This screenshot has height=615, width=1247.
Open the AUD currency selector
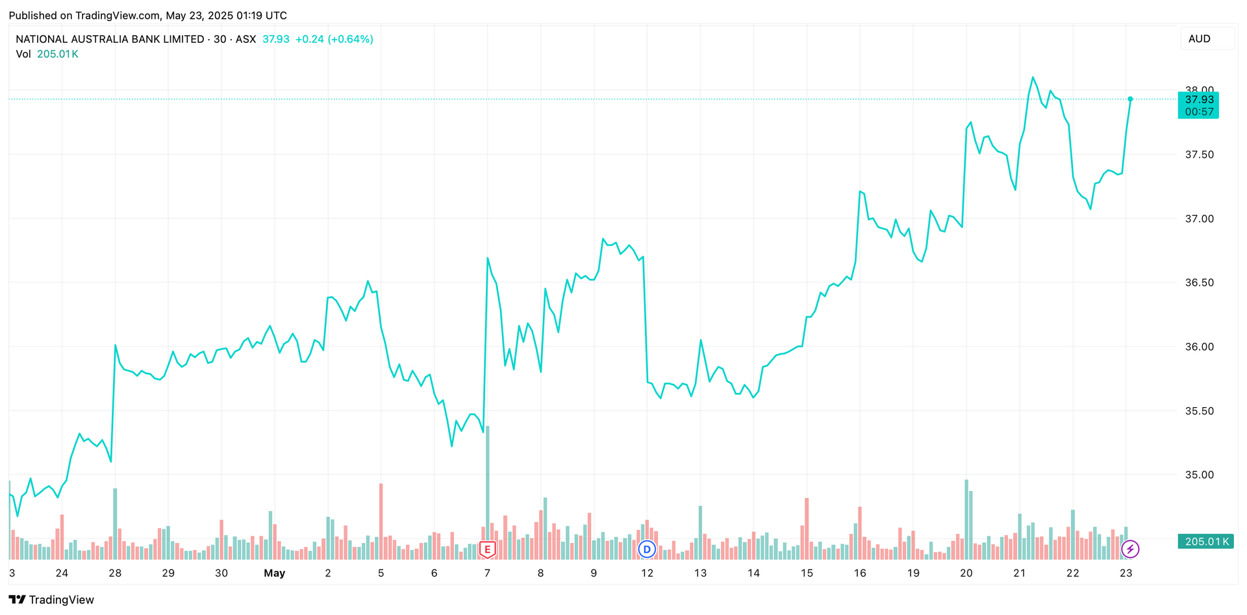click(1207, 39)
